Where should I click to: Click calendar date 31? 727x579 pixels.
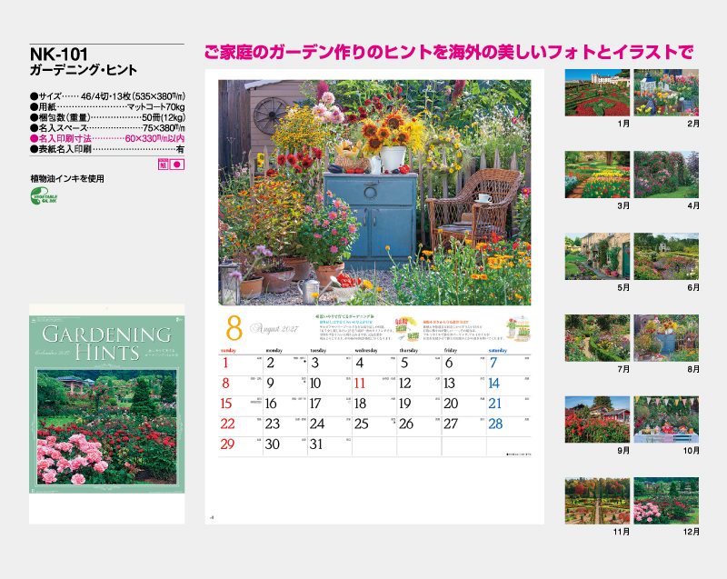(316, 444)
